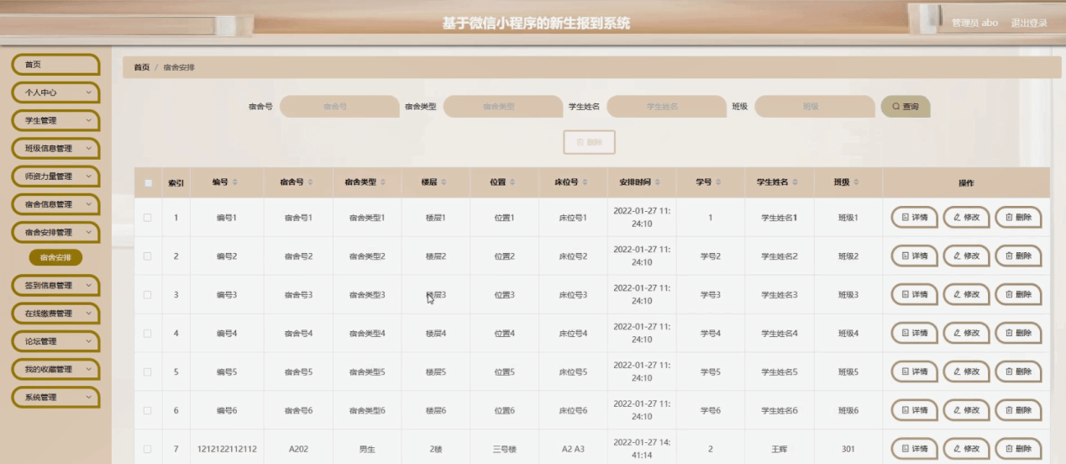Click the sort icon beside 编号 header
The height and width of the screenshot is (464, 1066).
point(235,182)
